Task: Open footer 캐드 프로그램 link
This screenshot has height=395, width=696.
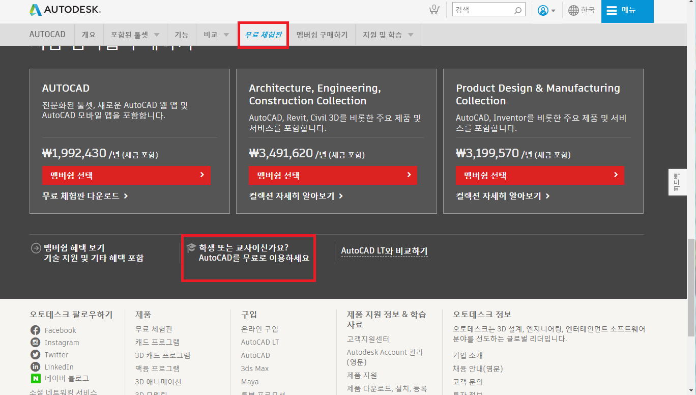Action: [157, 342]
